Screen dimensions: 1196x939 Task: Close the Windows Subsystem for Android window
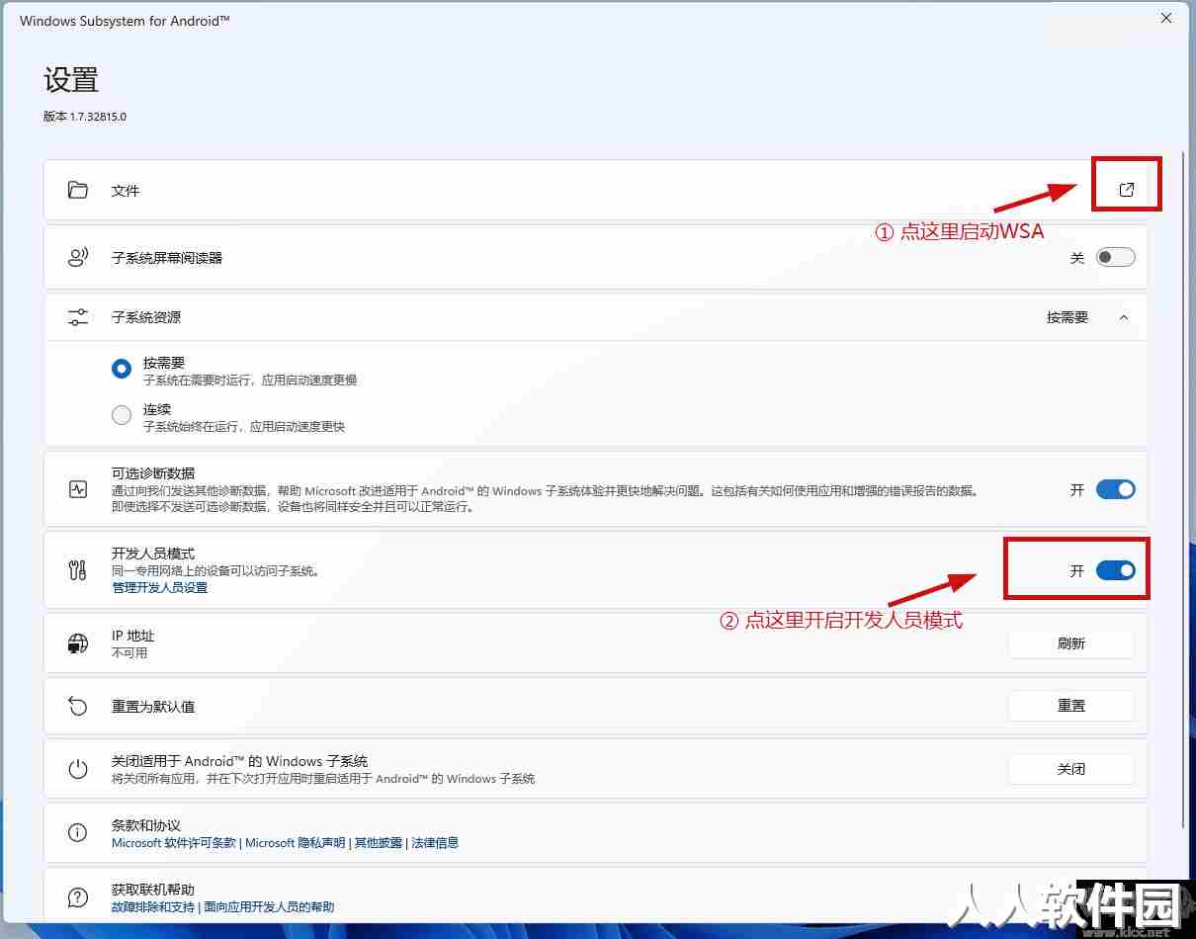pyautogui.click(x=1167, y=18)
